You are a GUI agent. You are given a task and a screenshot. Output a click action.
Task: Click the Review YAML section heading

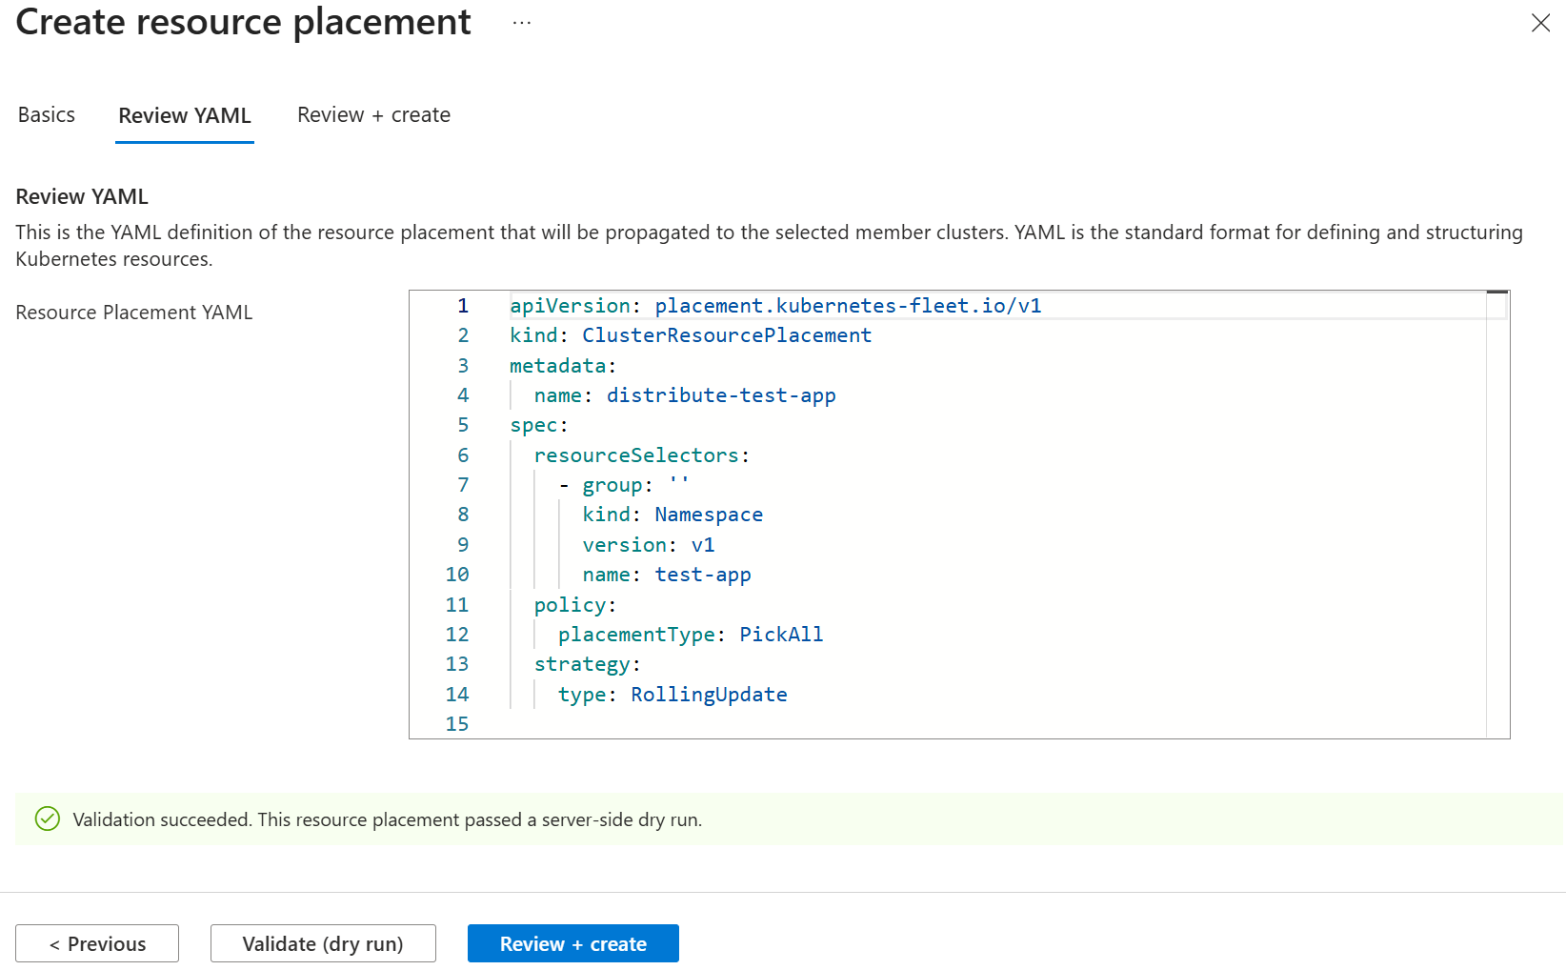pos(82,197)
